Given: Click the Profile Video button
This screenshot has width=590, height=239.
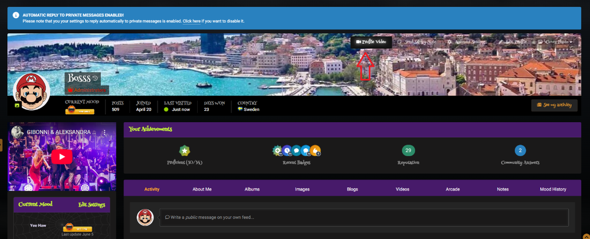Looking at the screenshot, I should pos(371,42).
